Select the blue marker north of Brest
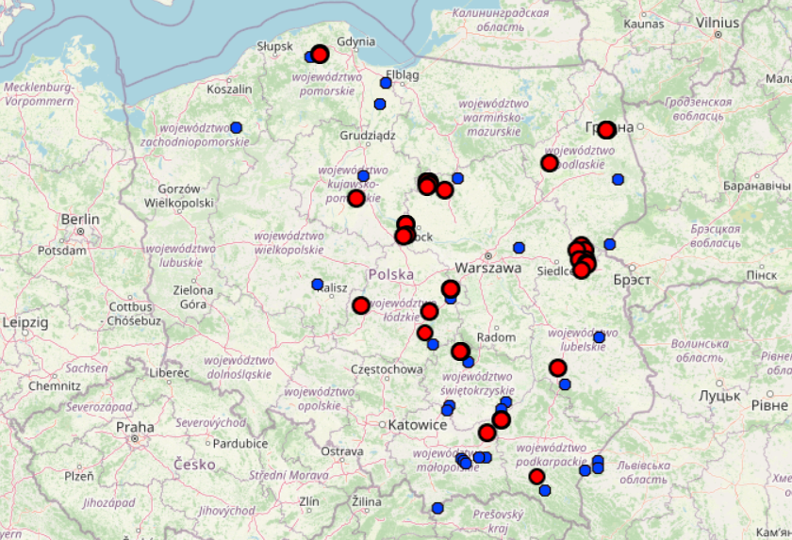This screenshot has height=540, width=792. point(610,244)
